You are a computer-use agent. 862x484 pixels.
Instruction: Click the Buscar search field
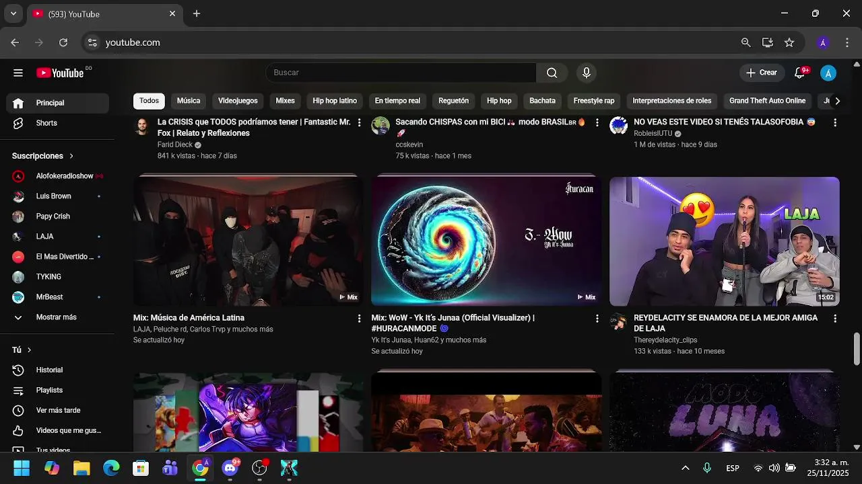point(401,73)
